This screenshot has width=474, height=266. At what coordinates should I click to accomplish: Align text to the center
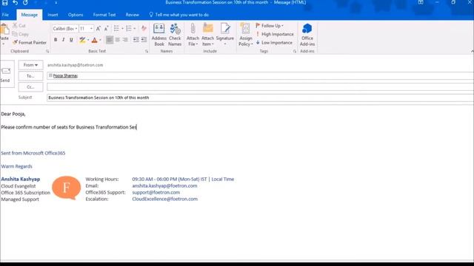tap(117, 40)
